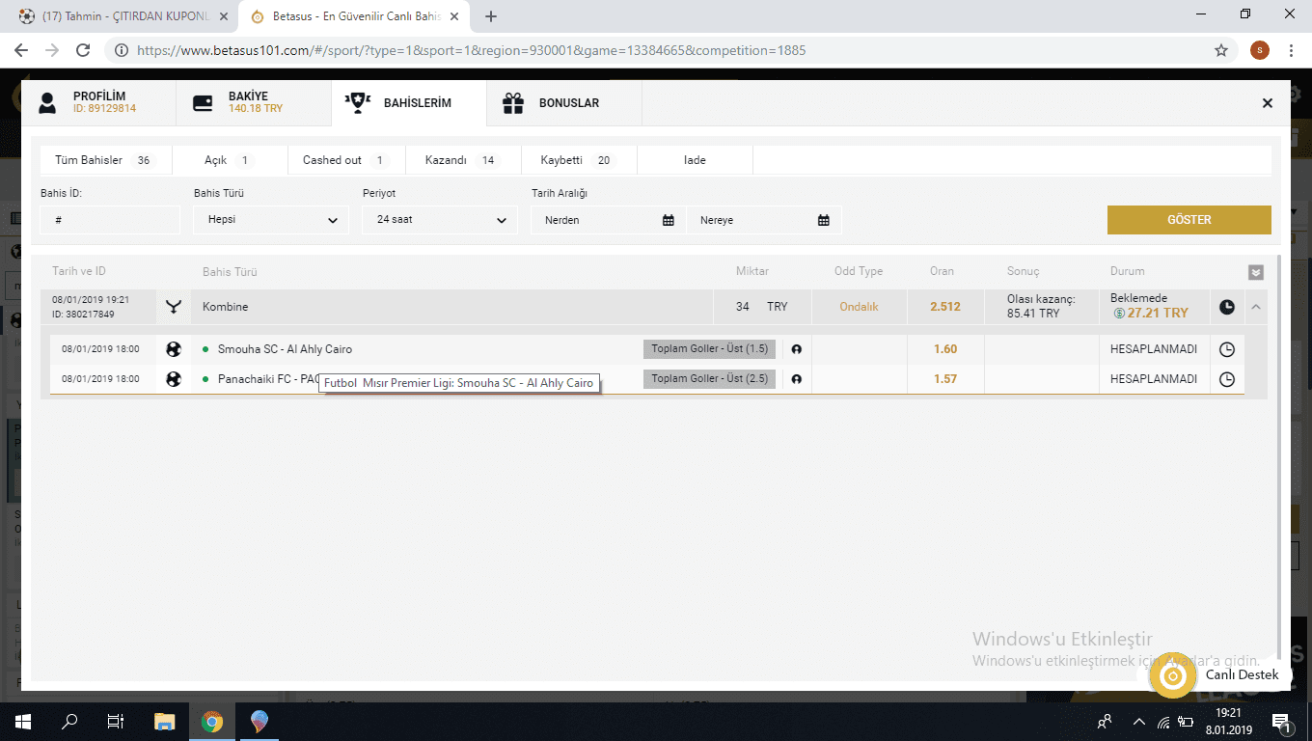Open Windows search from taskbar
The width and height of the screenshot is (1312, 741).
point(69,722)
